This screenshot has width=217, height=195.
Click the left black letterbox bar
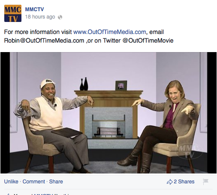[x=5, y=113]
